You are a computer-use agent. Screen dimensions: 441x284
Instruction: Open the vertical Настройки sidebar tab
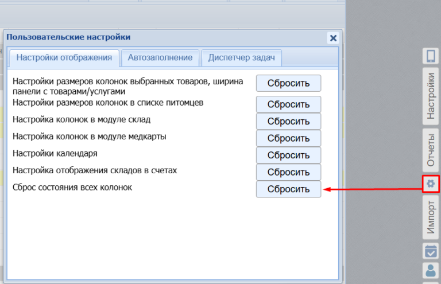(x=431, y=95)
